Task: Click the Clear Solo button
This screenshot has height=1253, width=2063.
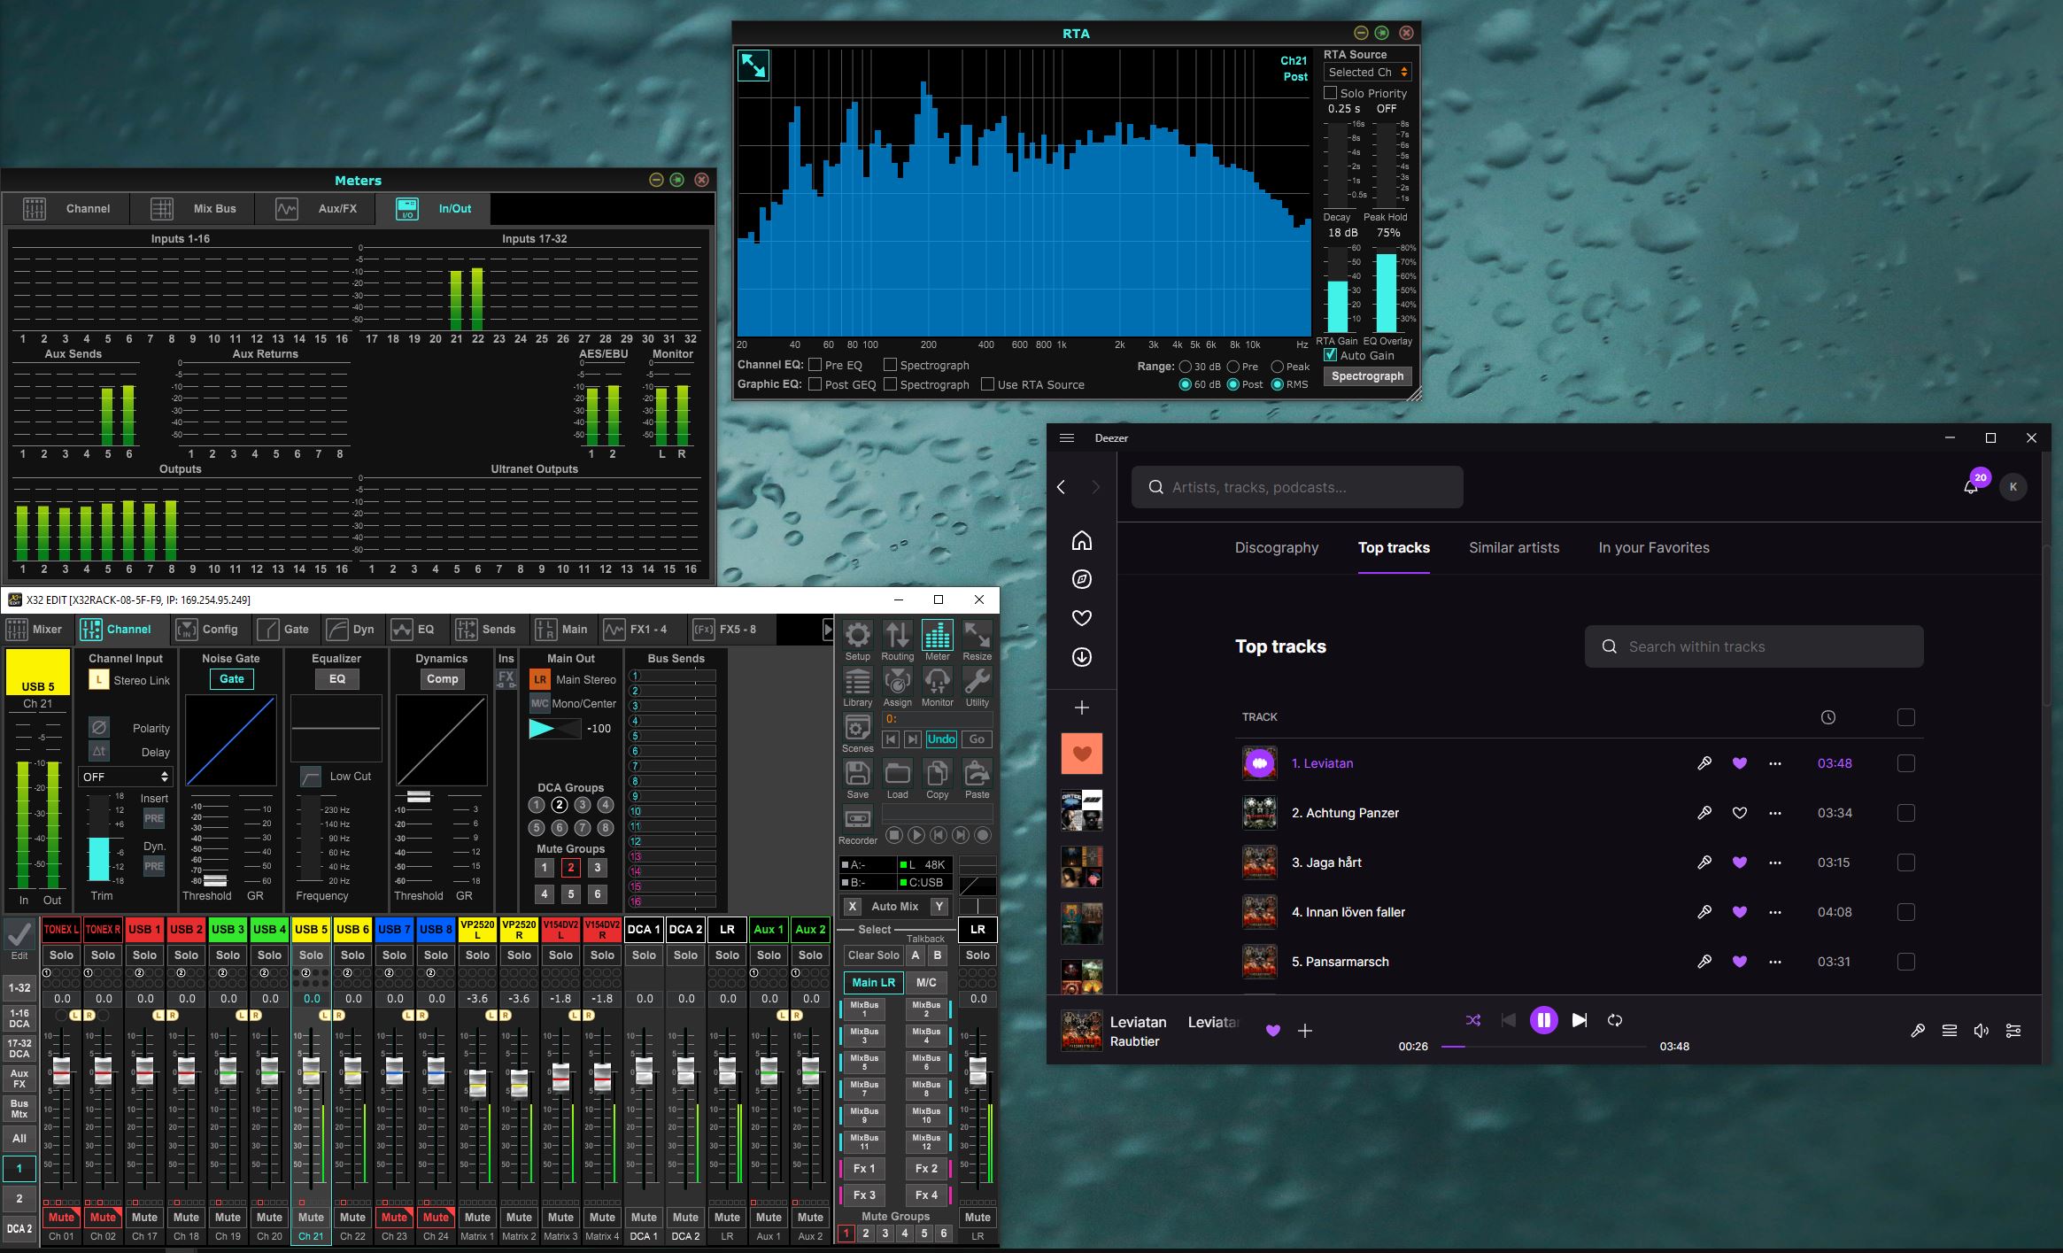Action: [873, 955]
